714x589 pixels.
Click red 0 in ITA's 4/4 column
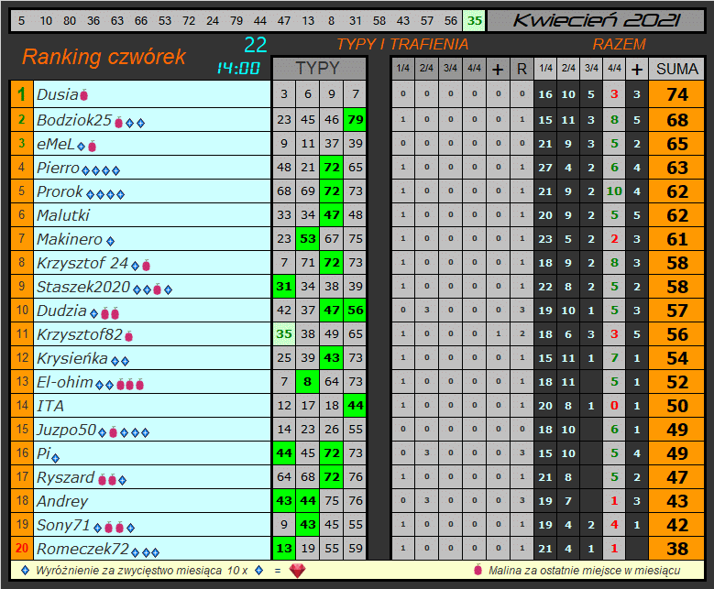[x=614, y=406]
